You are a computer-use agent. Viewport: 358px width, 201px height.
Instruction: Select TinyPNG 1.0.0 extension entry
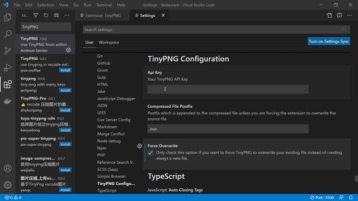45,44
